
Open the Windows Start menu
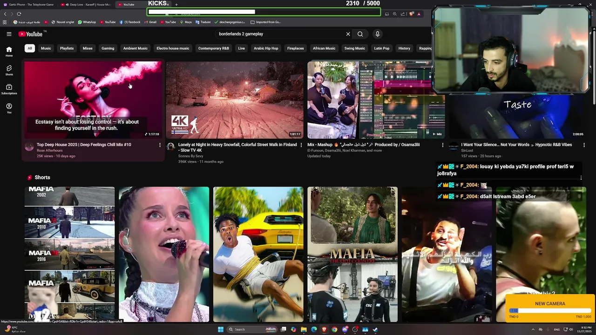click(221, 329)
